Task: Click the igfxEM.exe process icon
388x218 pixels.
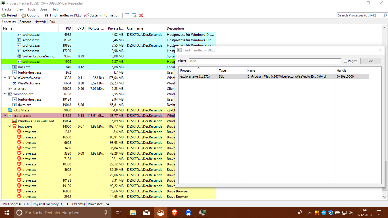Action: pos(10,110)
